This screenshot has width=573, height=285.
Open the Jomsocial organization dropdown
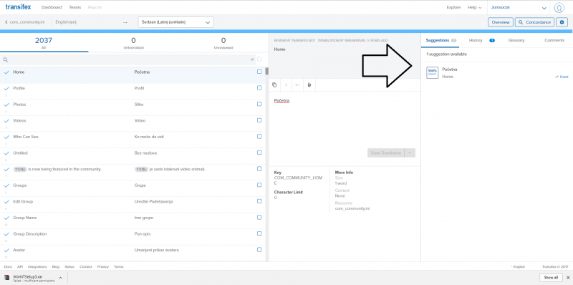click(x=519, y=7)
